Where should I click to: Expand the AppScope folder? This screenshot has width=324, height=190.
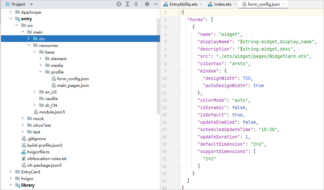11,12
